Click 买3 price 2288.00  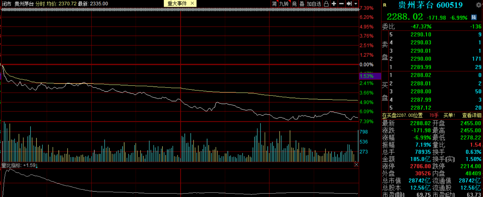421,91
